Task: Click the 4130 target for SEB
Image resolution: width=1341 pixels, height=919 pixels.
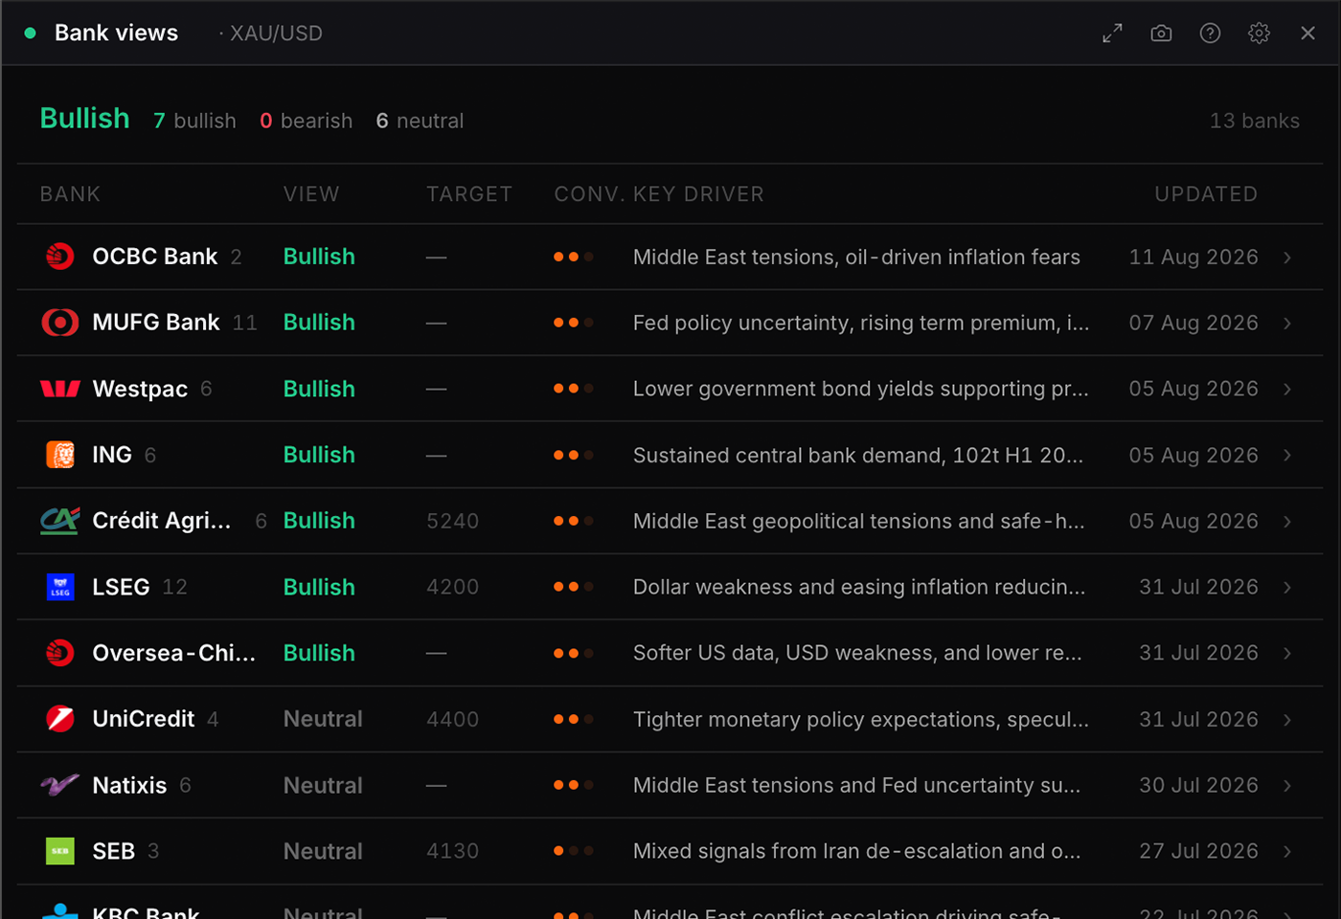Action: [452, 851]
